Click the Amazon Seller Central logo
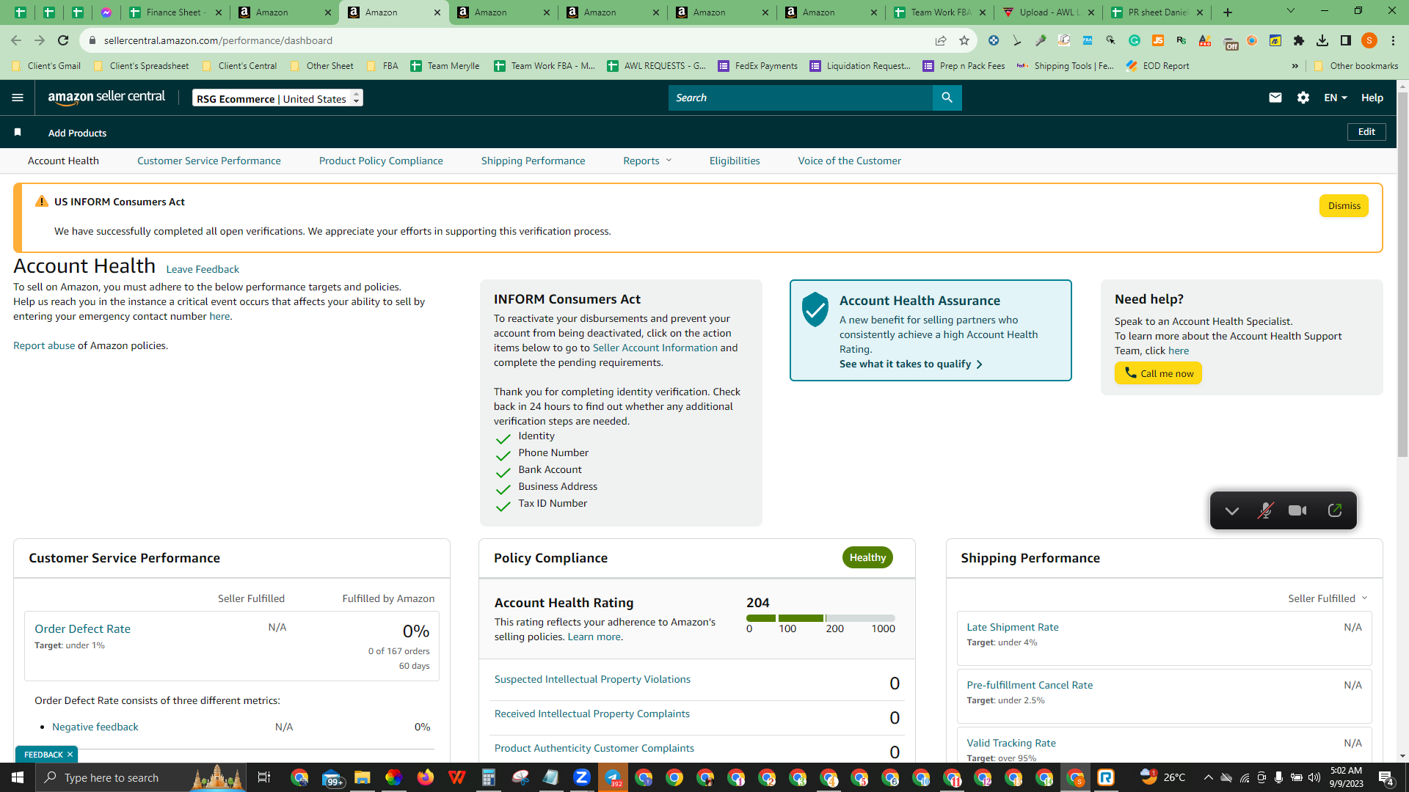The image size is (1409, 792). (x=106, y=98)
